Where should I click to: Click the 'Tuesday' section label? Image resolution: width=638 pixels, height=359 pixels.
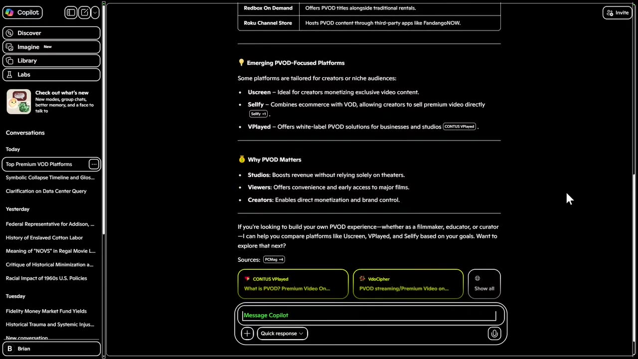[15, 296]
